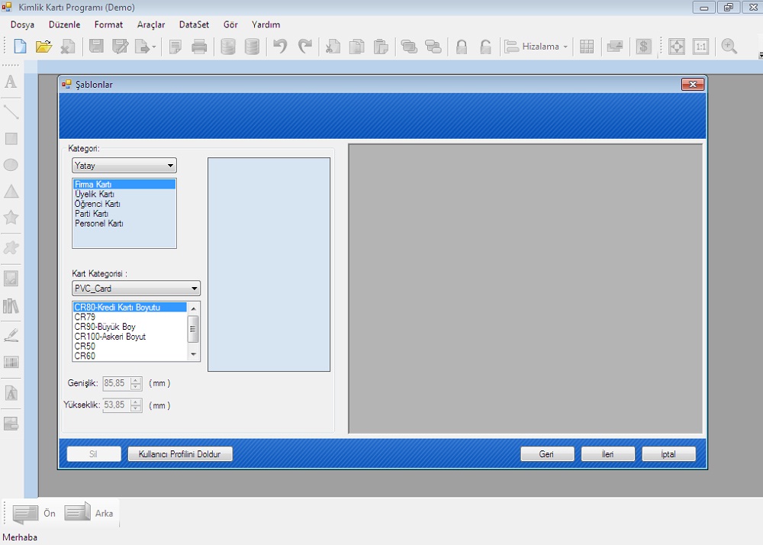Click the 1:1 actual size icon

click(700, 47)
